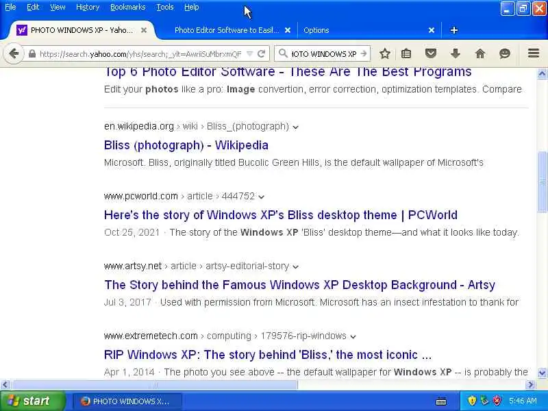Click the Jul 3, 2017 date text

point(127,302)
